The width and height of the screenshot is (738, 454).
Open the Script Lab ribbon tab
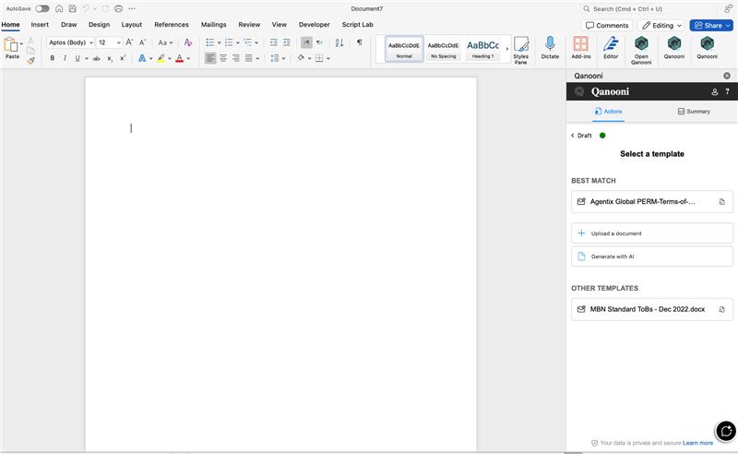(357, 25)
